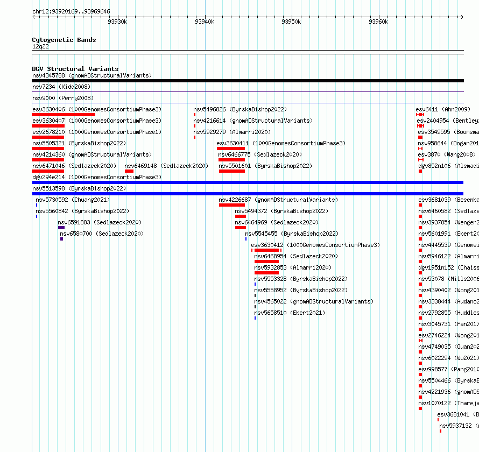Select esv3549595 variant label
Image resolution: width=479 pixels, height=452 pixels.
point(448,132)
